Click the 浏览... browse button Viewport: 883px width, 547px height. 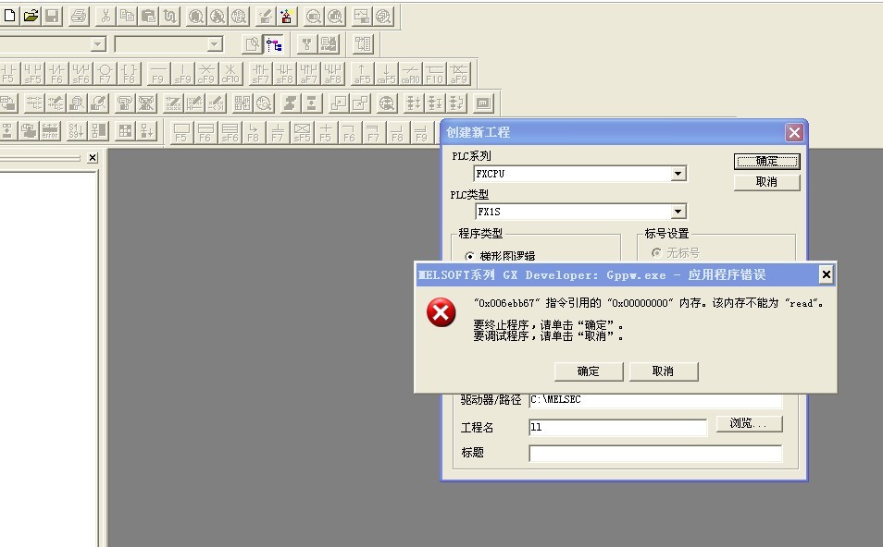(749, 424)
